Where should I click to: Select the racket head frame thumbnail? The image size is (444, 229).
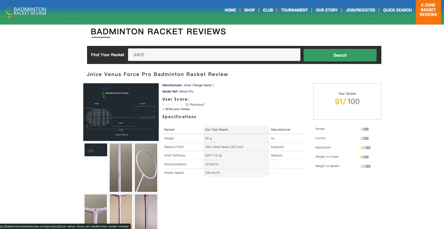(146, 167)
